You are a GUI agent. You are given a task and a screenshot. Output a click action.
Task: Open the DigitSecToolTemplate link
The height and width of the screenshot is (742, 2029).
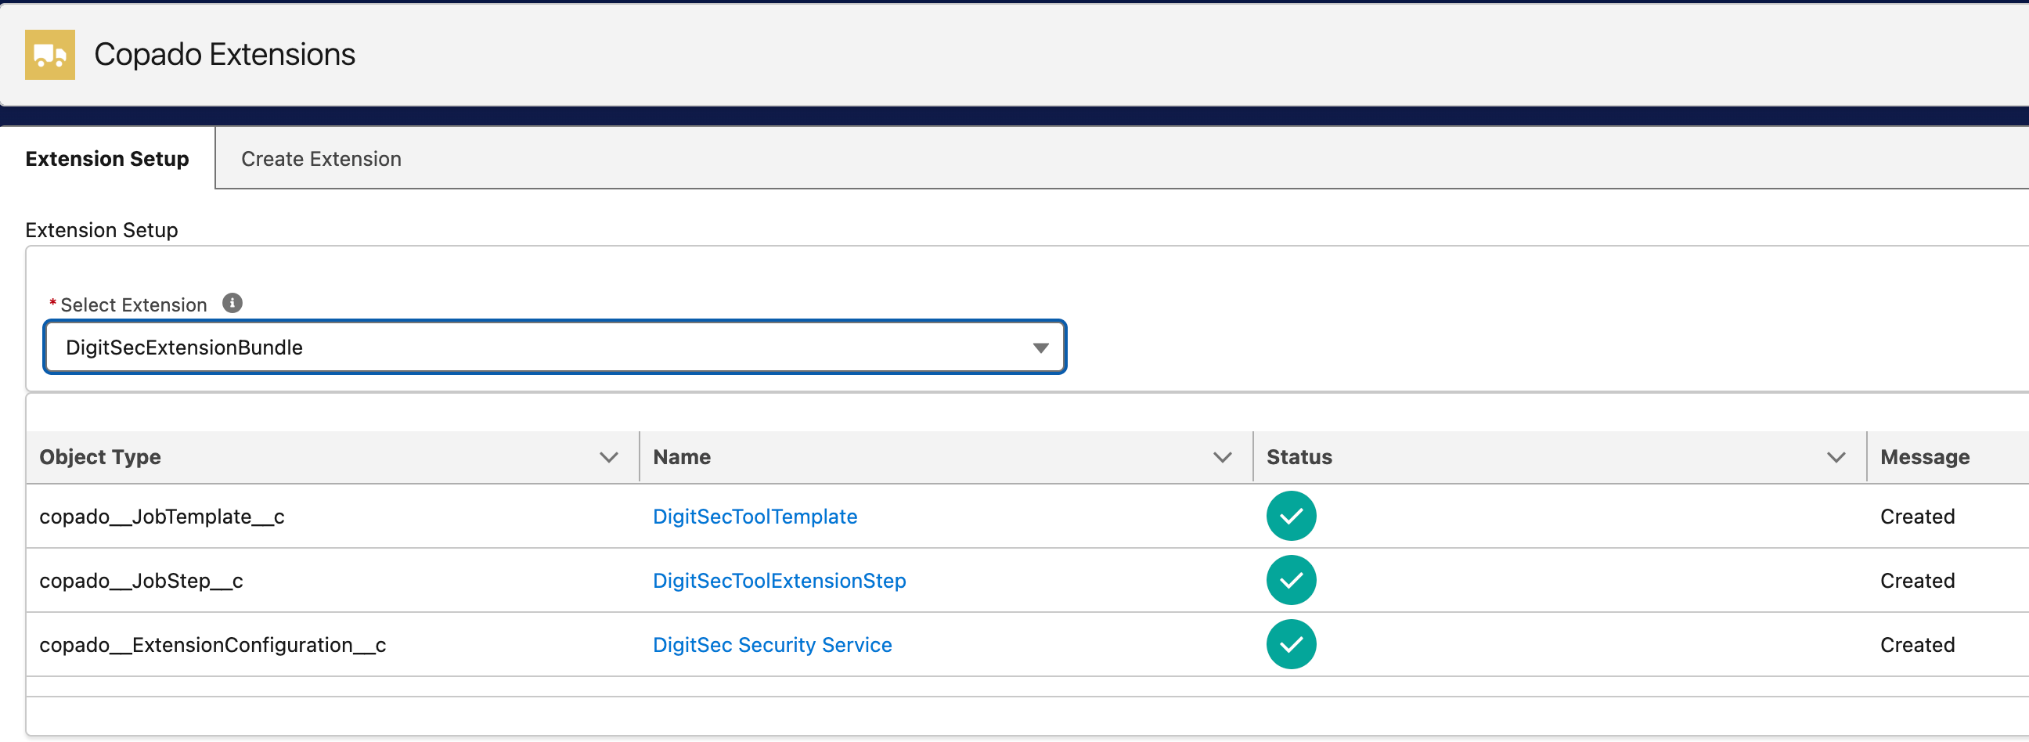coord(755,517)
